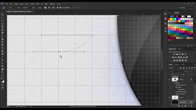Click the Untitled-1 document tab
The height and width of the screenshot is (110, 196).
pos(19,12)
